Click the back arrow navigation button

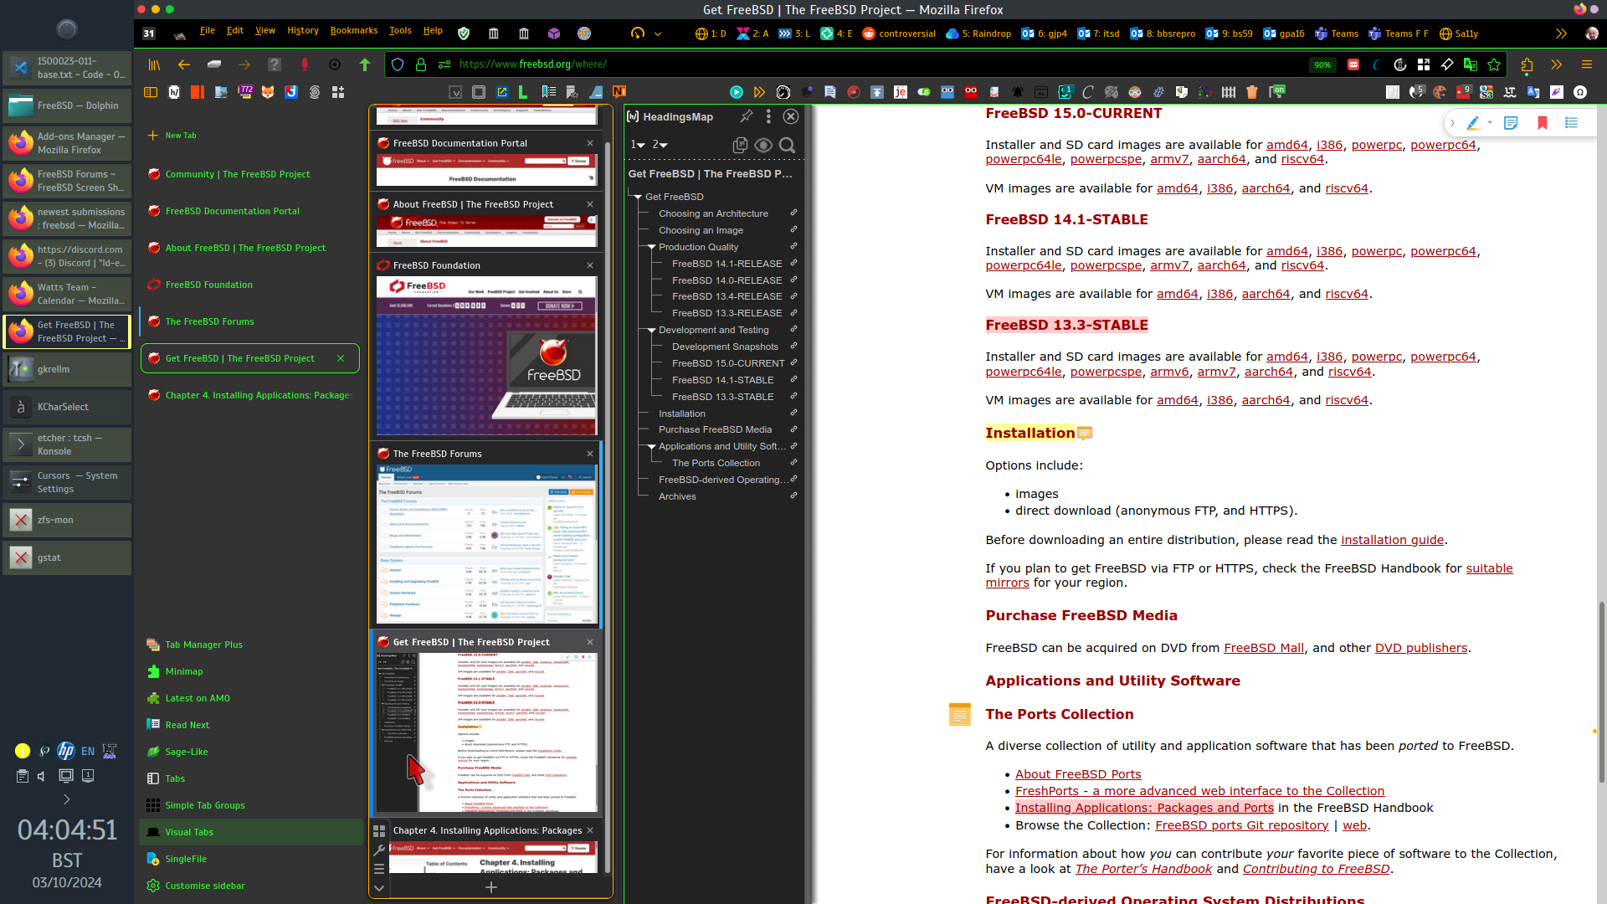(x=184, y=64)
